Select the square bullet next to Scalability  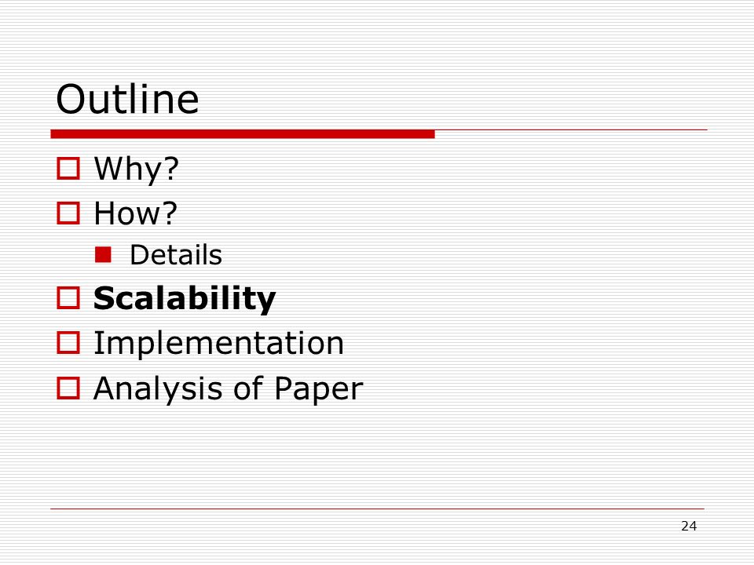(x=68, y=298)
